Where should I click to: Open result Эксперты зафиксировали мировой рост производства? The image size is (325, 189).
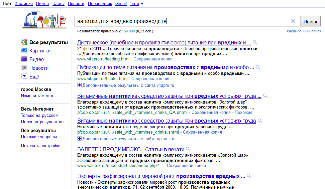(x=161, y=176)
